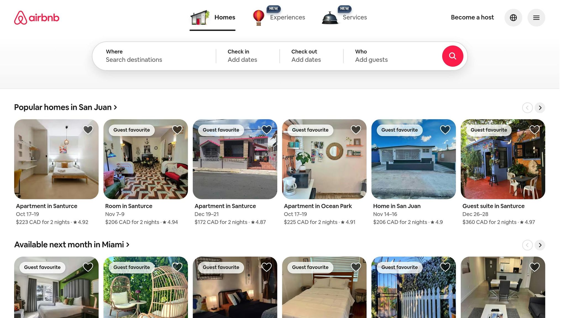Screen dimensions: 566x318
Task: Open Available next month in Miami link
Action: (72, 245)
